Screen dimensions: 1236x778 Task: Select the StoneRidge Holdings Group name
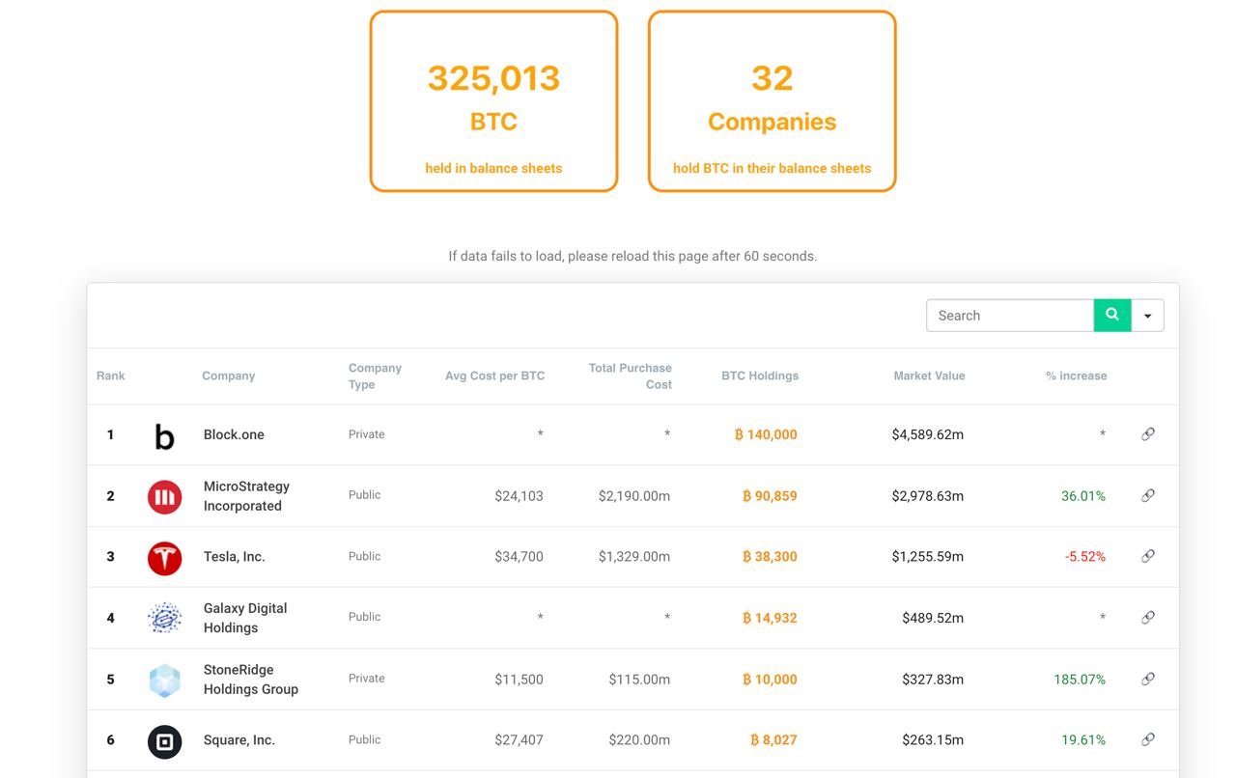tap(251, 680)
